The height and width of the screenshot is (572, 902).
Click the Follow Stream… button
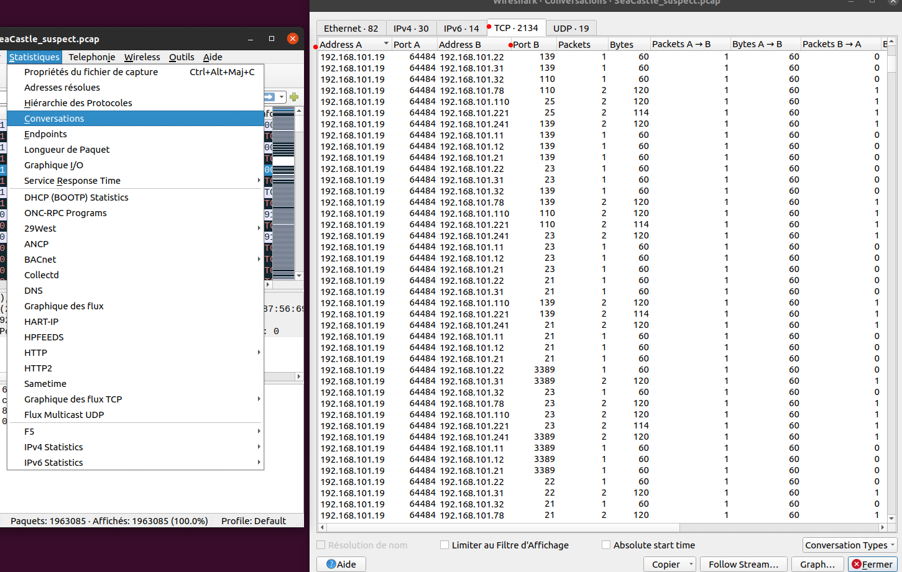743,564
